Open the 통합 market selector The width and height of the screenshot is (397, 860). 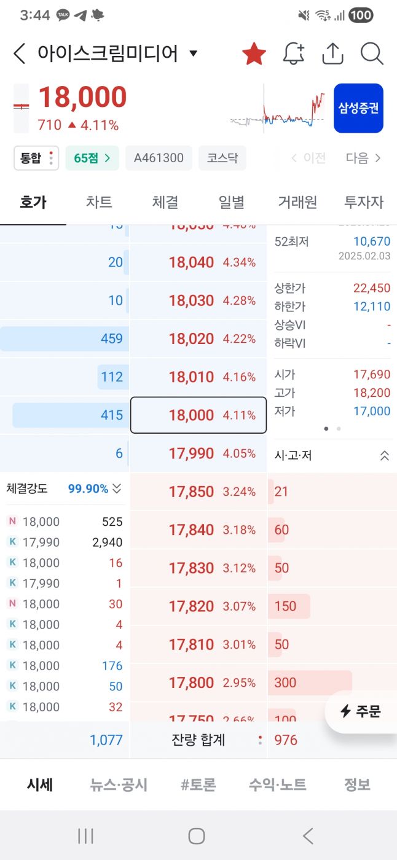point(36,158)
